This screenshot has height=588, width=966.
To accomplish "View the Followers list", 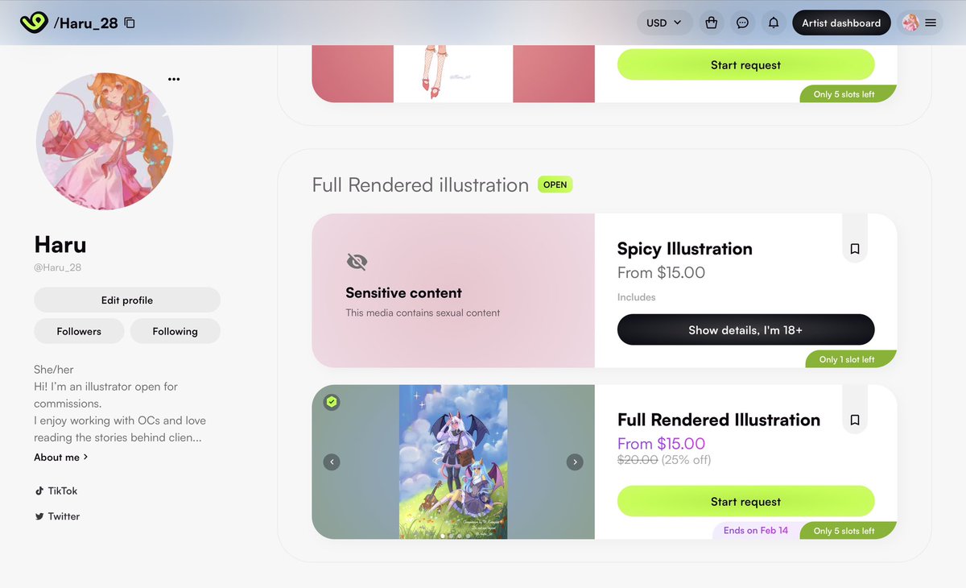I will 79,331.
